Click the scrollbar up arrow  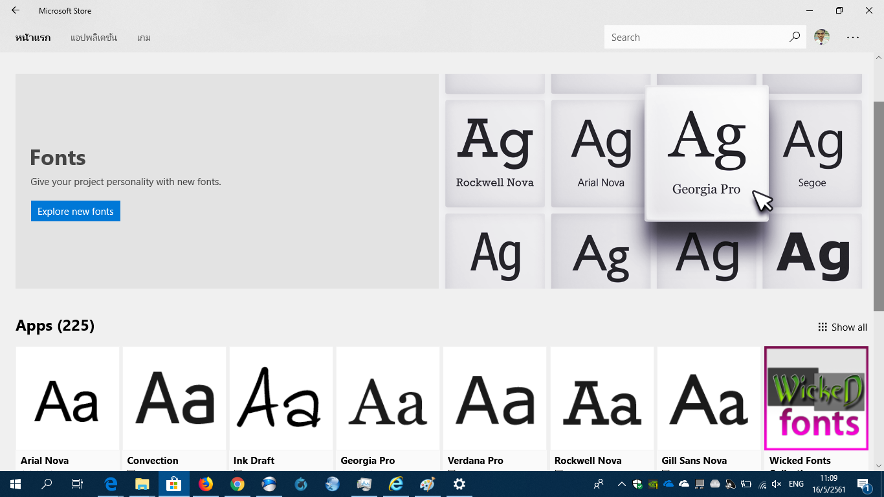878,58
